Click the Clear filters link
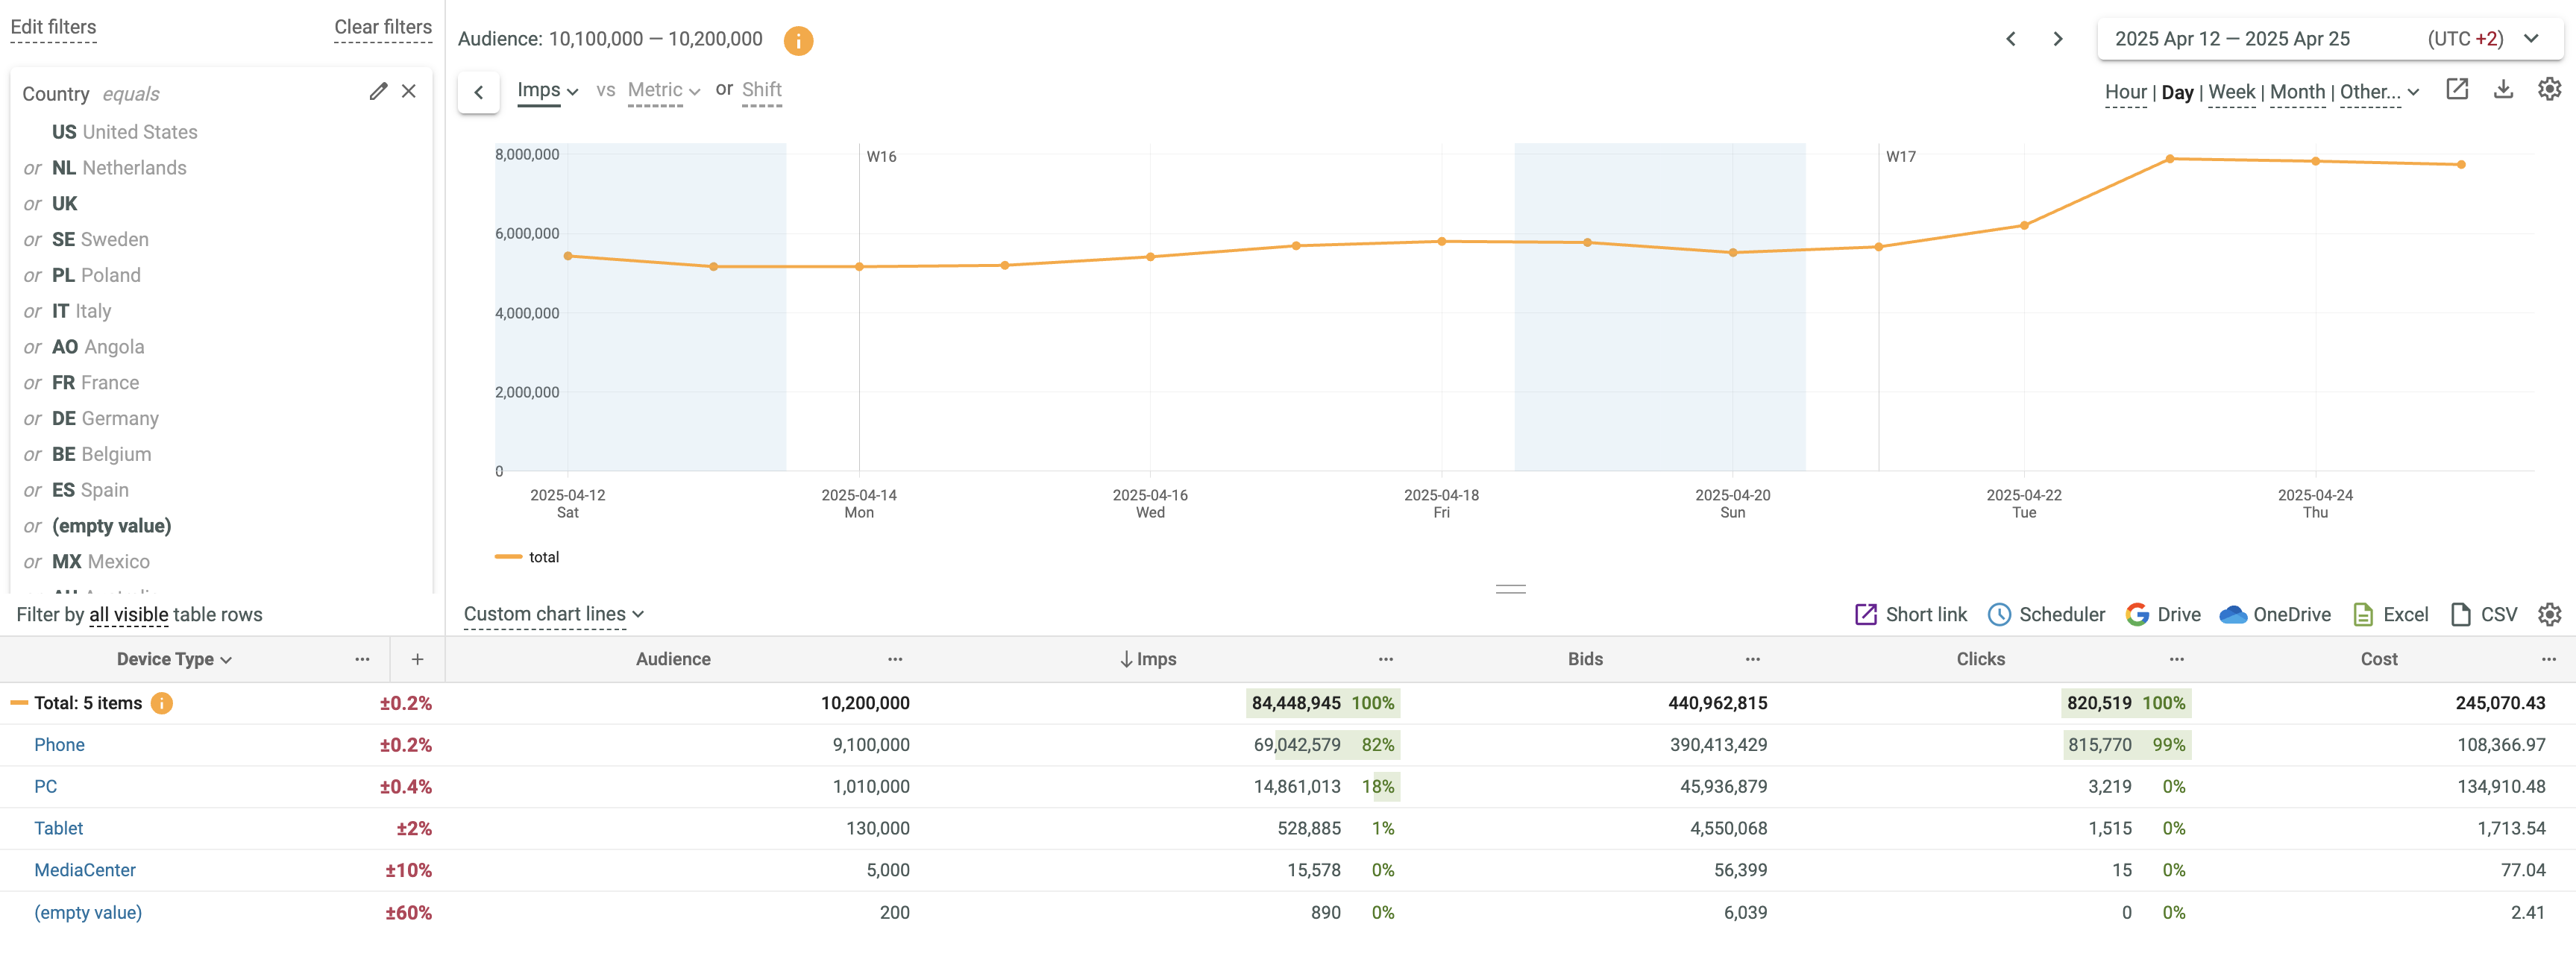2576x968 pixels. 383,27
